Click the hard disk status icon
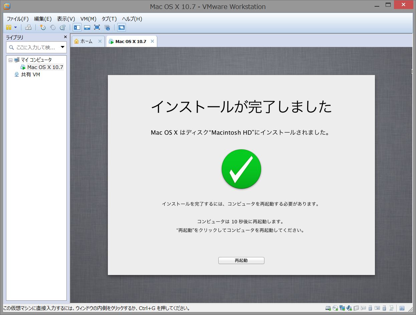 point(328,308)
